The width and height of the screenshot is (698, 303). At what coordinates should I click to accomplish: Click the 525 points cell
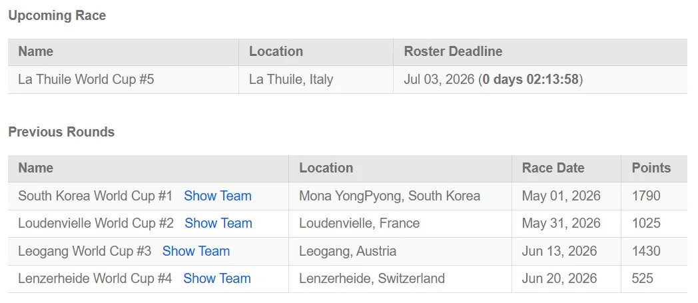point(654,278)
